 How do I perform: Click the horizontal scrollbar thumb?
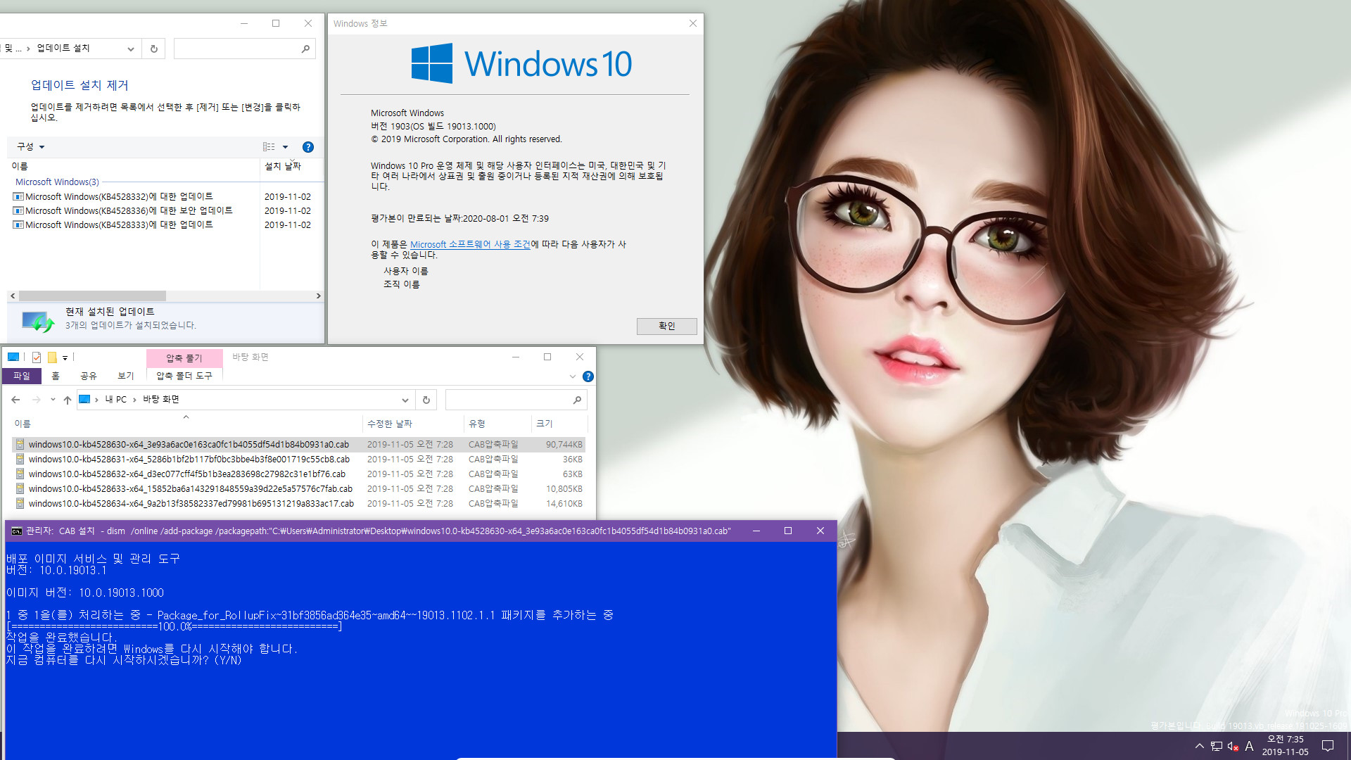click(x=92, y=296)
